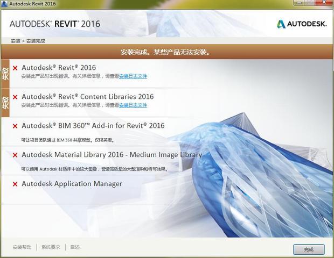334x258 pixels.
Task: Open the 安装日志文件 link under Autodesk Revit 2016
Action: [x=133, y=76]
